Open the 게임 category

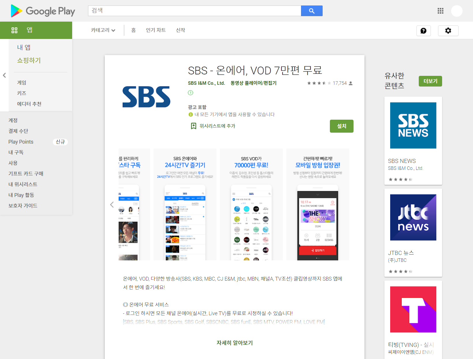pos(22,82)
